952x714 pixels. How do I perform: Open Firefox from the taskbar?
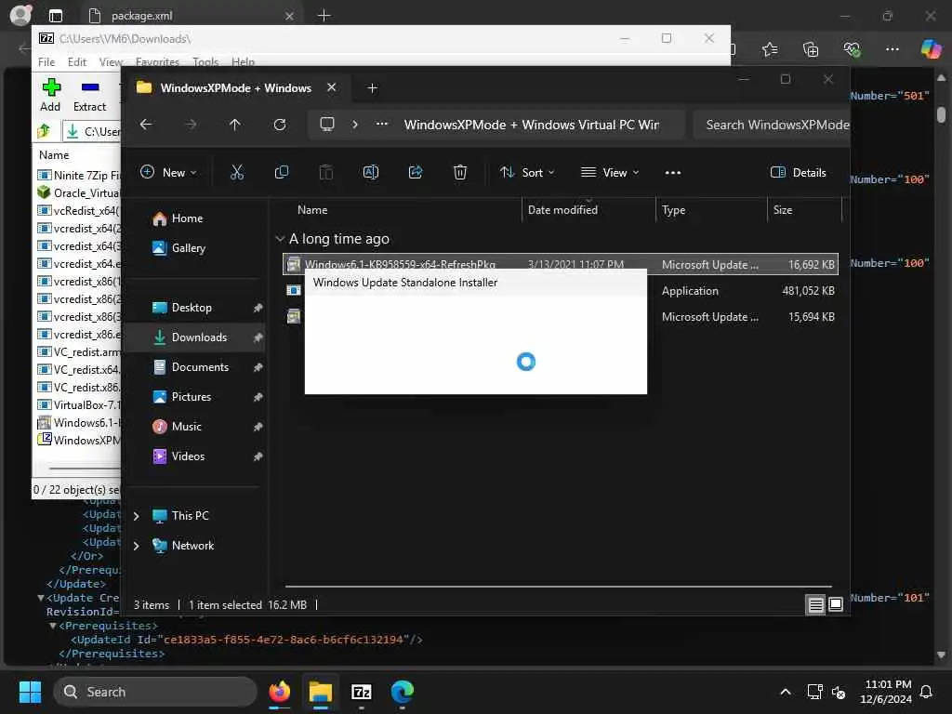pos(280,692)
